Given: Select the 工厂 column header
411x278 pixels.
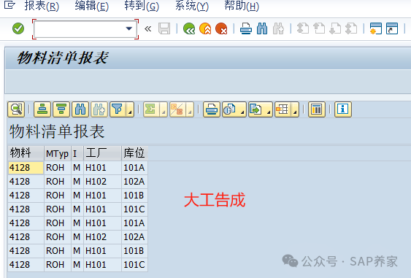Looking at the screenshot, I should tap(102, 153).
